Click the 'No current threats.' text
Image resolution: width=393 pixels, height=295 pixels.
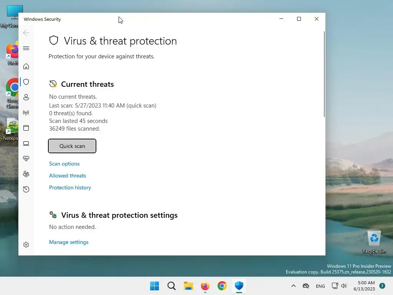[73, 97]
